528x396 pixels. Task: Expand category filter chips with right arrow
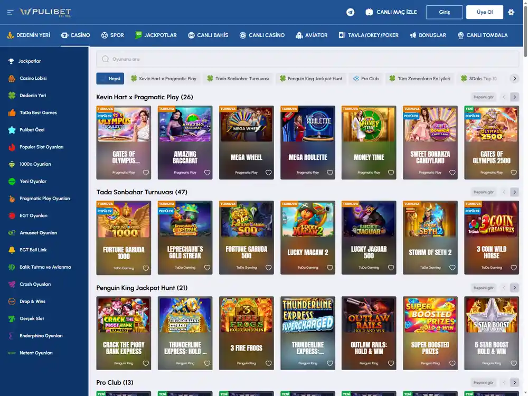coord(514,79)
